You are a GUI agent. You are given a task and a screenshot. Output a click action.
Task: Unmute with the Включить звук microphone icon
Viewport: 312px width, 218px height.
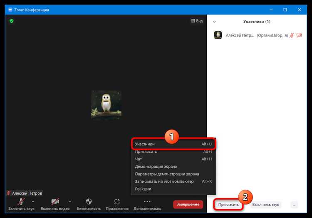pos(21,201)
